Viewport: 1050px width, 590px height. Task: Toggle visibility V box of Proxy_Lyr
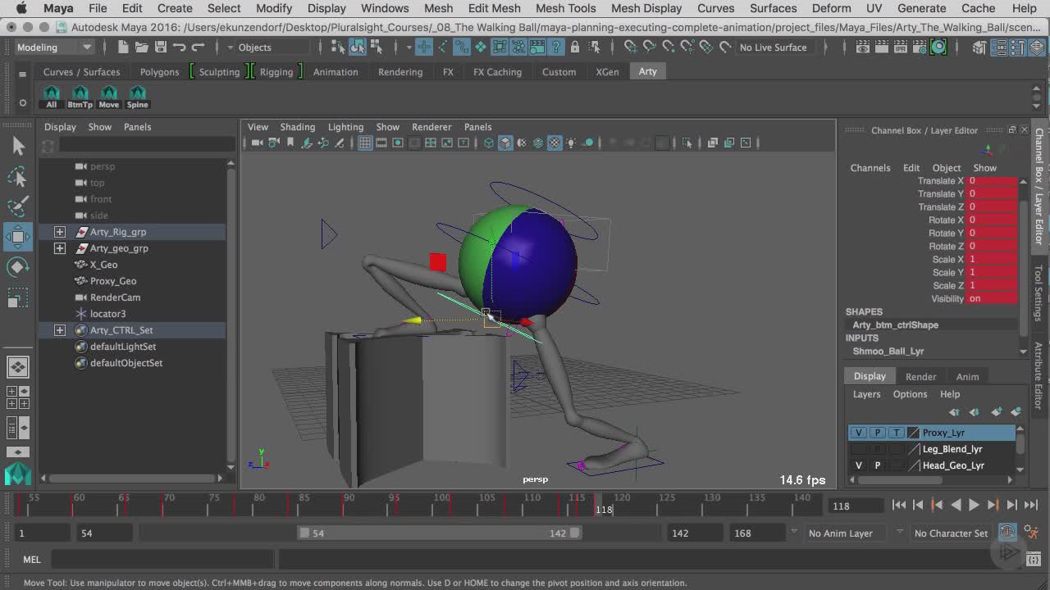point(859,433)
